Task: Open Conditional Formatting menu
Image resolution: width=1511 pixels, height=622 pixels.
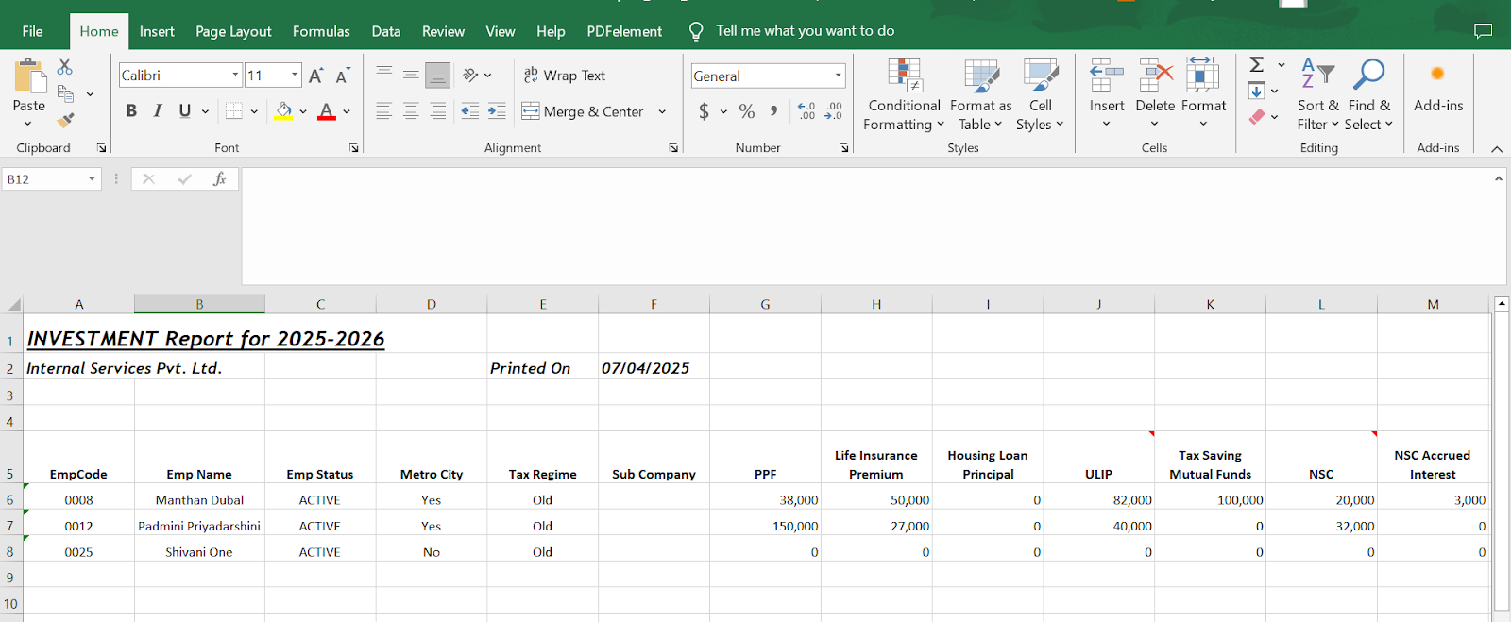Action: (904, 95)
